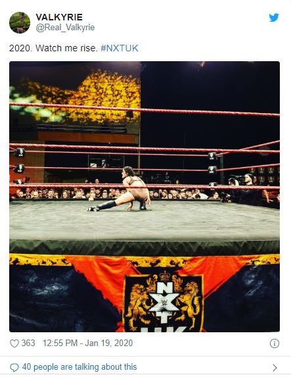Open the VALKYRIE display name link
Screen dimensions: 291x377
(x=59, y=17)
